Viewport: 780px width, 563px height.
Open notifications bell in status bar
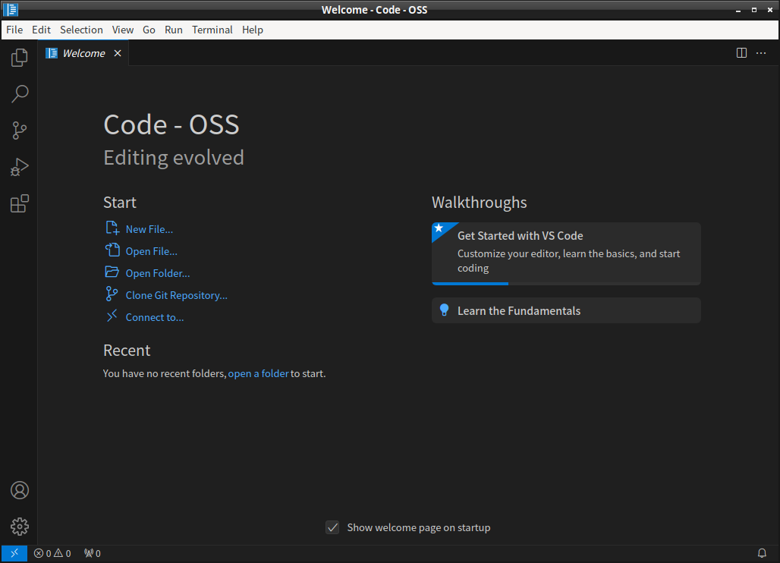[x=762, y=553]
